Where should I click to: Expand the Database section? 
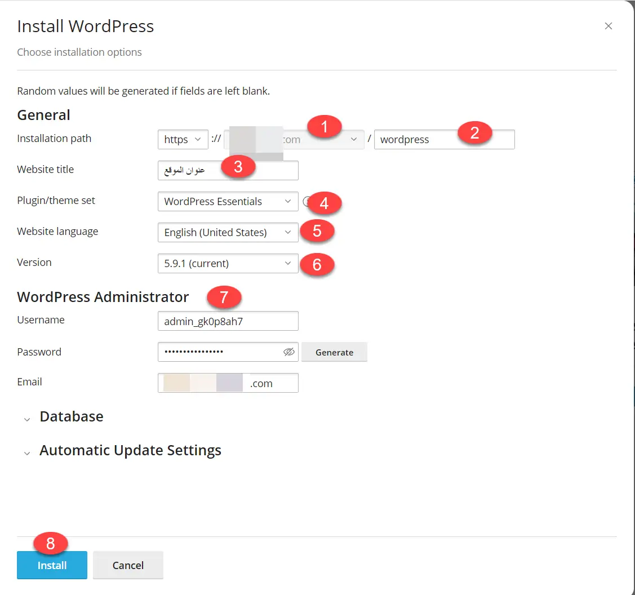coord(64,417)
